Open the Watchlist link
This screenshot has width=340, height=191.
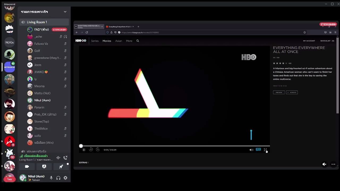click(327, 41)
